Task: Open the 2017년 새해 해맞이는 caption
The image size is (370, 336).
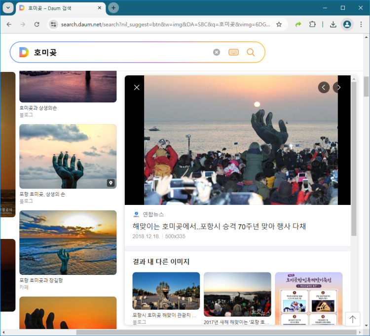Action: tap(236, 322)
